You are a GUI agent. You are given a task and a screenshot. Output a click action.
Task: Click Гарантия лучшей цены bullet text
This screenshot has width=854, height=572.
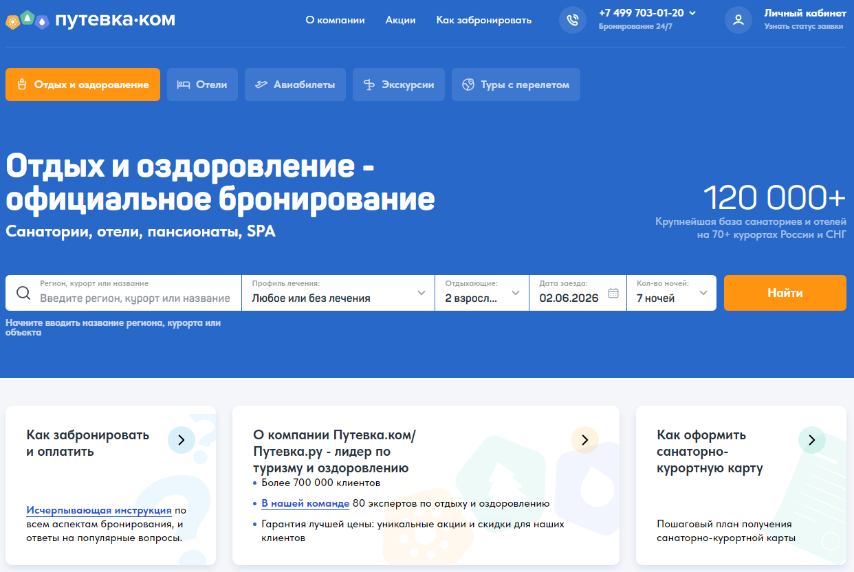(x=413, y=531)
